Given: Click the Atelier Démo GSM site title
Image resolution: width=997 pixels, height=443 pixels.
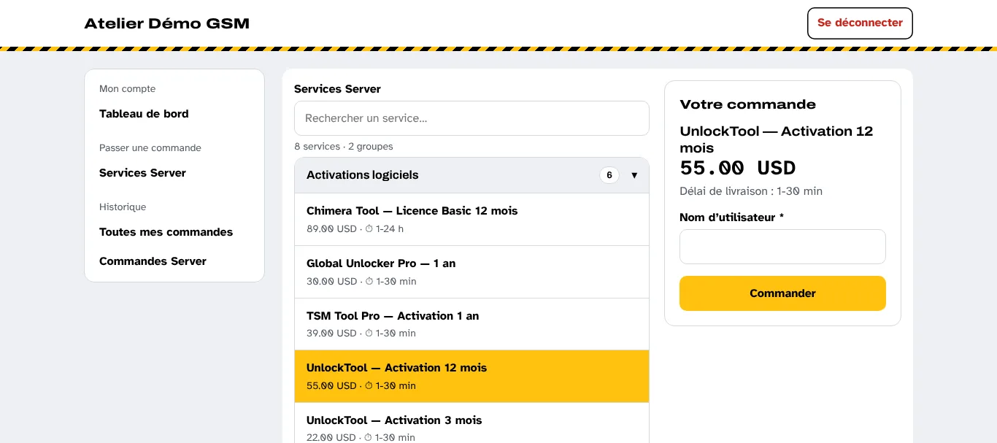Looking at the screenshot, I should [166, 23].
